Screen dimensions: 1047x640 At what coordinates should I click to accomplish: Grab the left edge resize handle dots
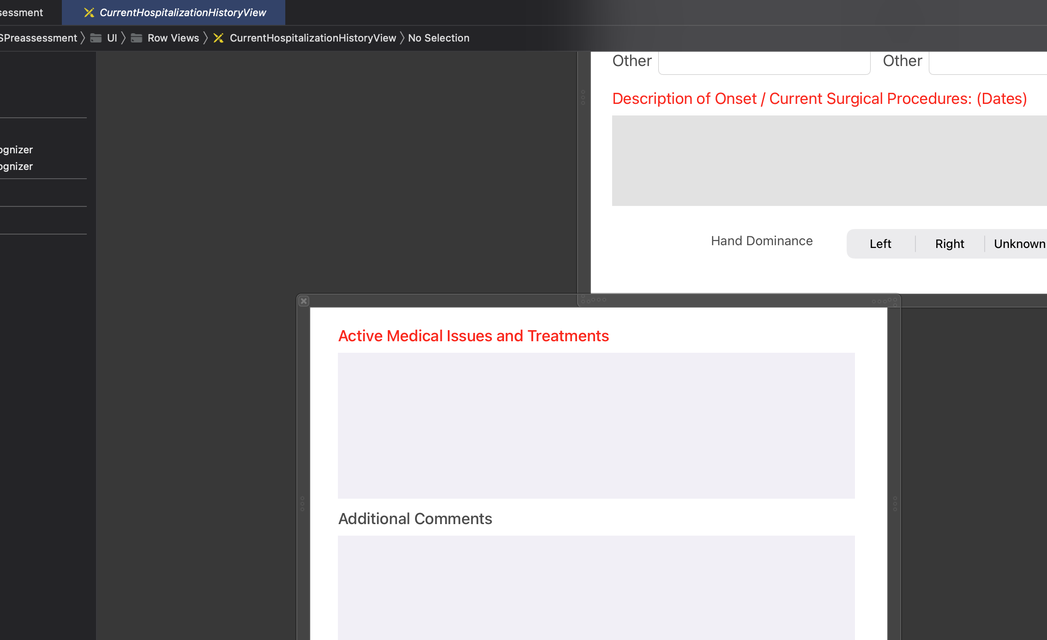coord(302,503)
